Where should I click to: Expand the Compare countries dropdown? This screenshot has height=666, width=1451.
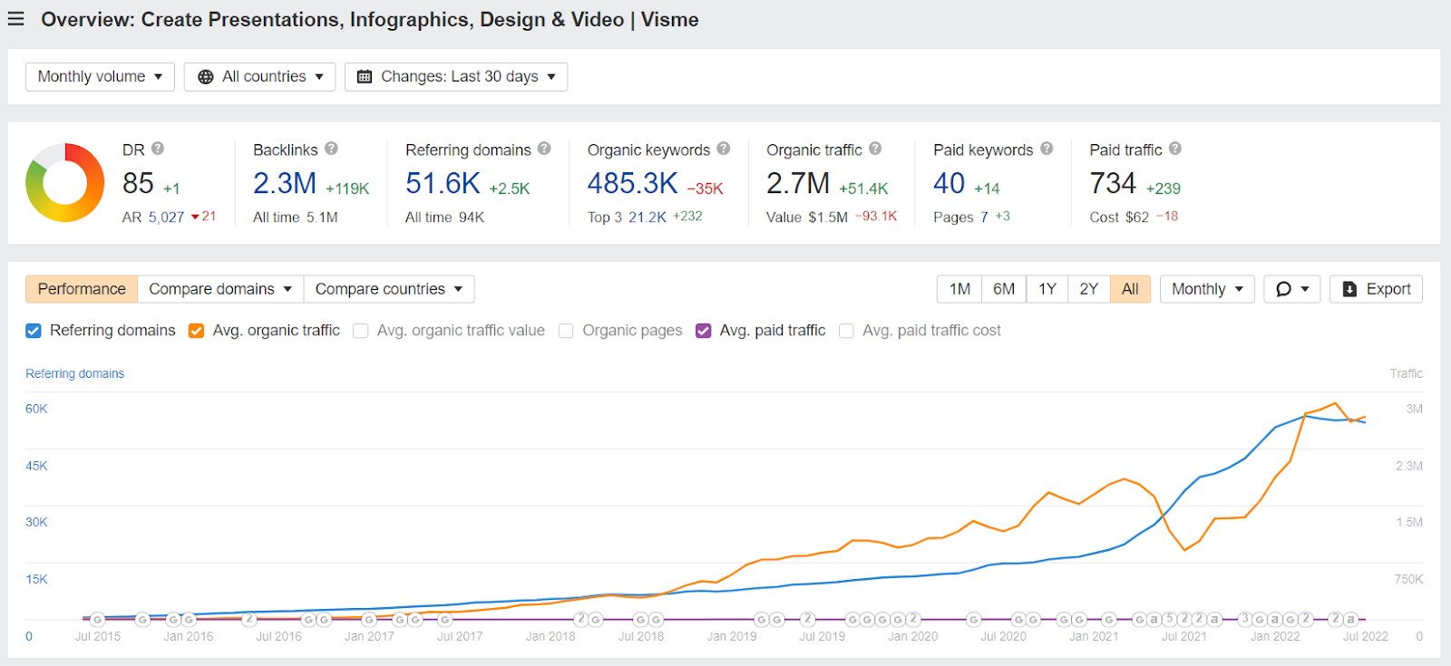coord(389,289)
